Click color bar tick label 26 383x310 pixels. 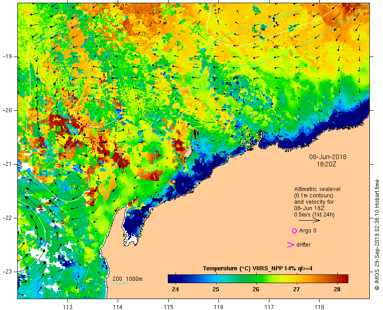pyautogui.click(x=256, y=289)
